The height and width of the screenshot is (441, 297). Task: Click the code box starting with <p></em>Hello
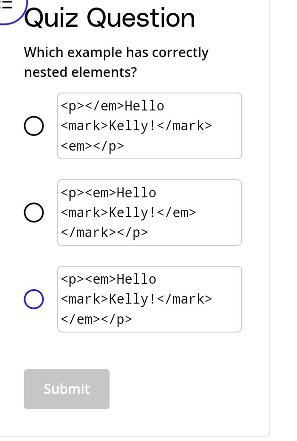(x=149, y=126)
